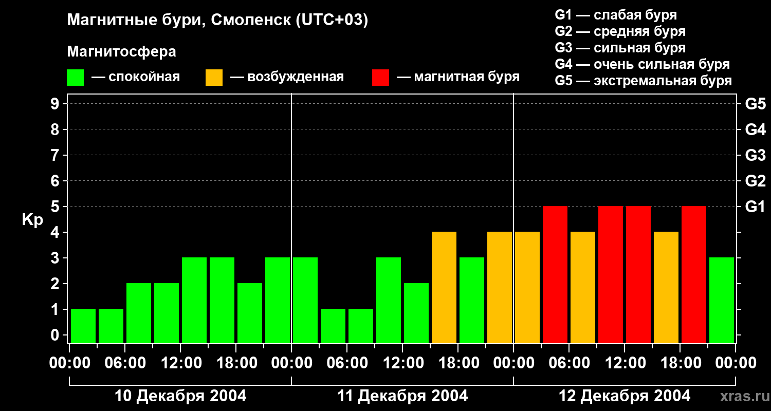This screenshot has width=771, height=411.
Task: Click legend line 'G4 — очень сильная буря'
Action: pos(642,64)
